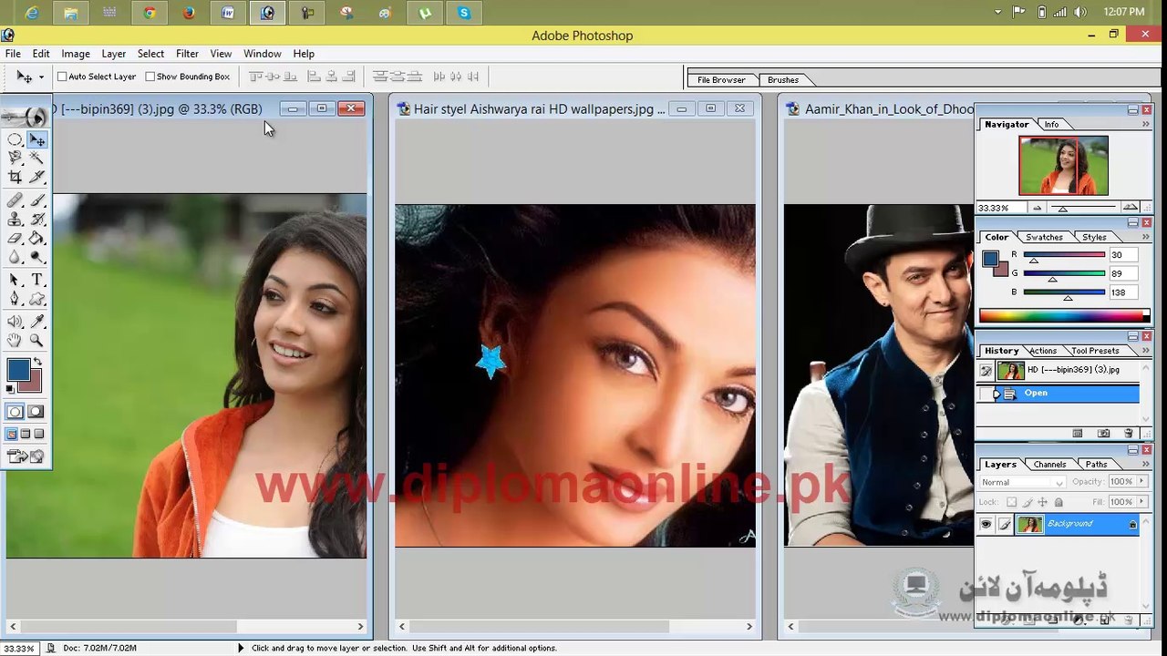
Task: Pick the Polygonal Lasso tool
Action: (15, 158)
